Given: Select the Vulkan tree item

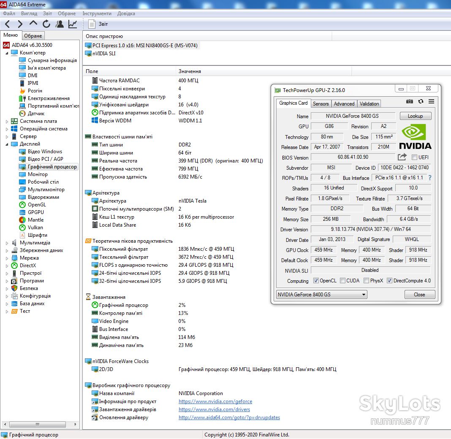Looking at the screenshot, I should pos(31,228).
